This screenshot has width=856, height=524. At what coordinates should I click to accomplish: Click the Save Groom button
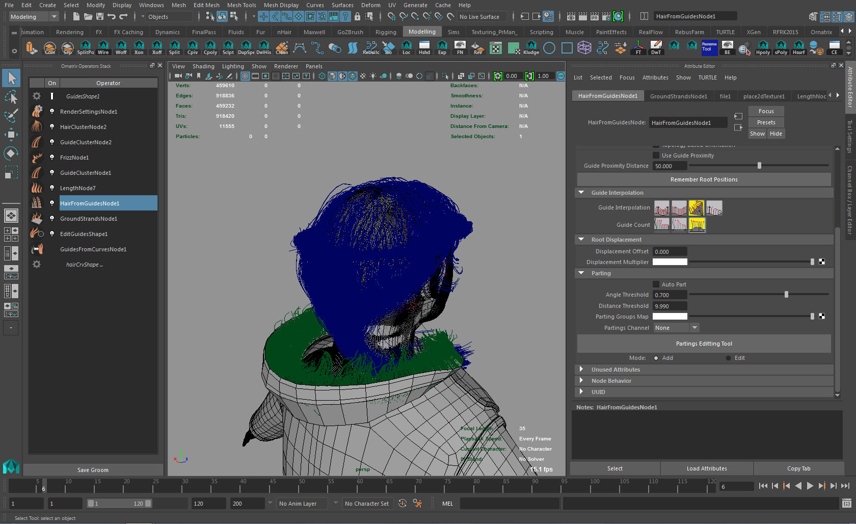click(93, 470)
